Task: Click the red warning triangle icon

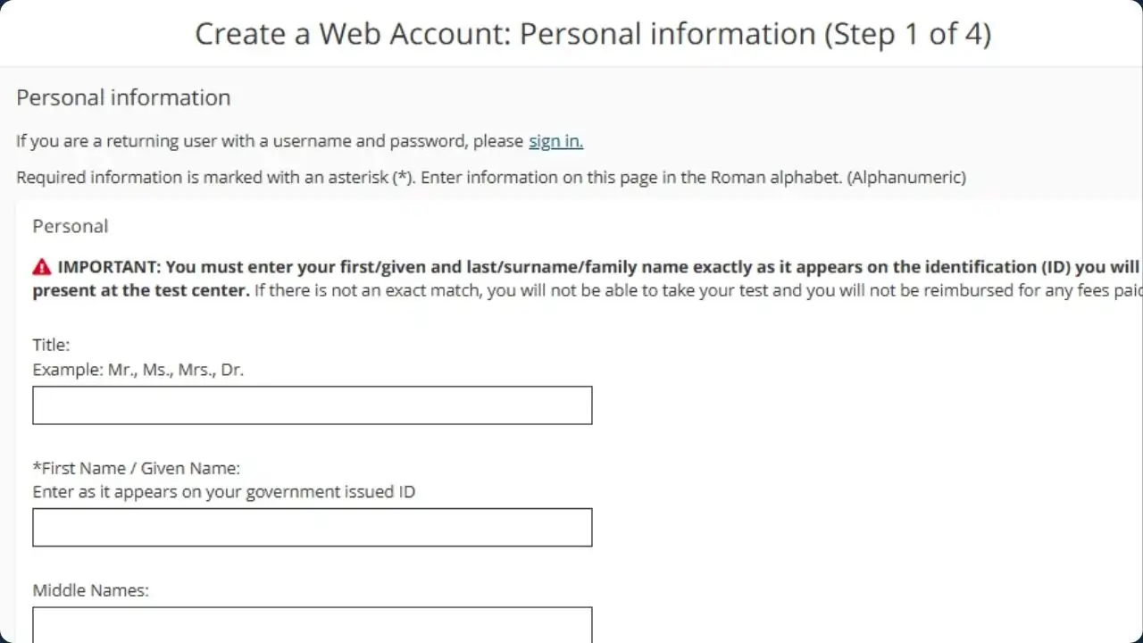Action: tap(42, 267)
